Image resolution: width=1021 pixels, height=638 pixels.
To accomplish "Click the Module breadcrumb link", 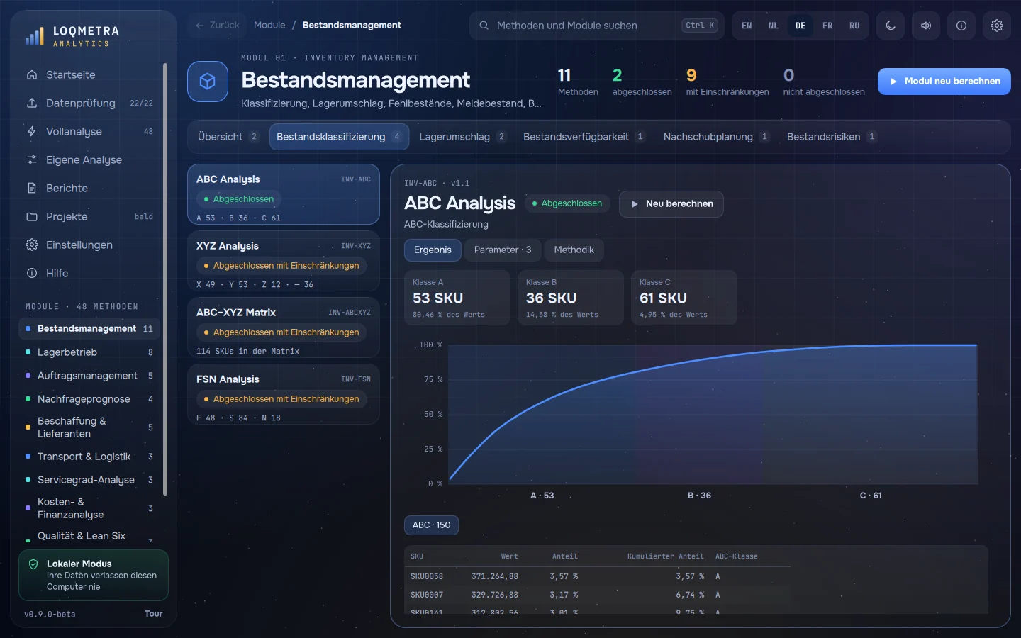I will [269, 26].
